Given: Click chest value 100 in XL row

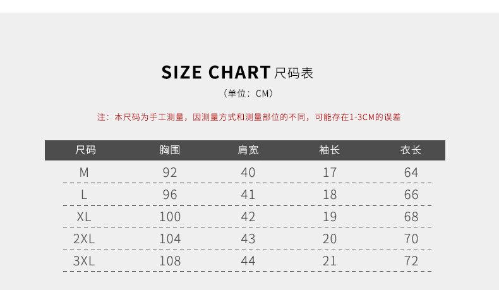Looking at the screenshot, I should [170, 217].
